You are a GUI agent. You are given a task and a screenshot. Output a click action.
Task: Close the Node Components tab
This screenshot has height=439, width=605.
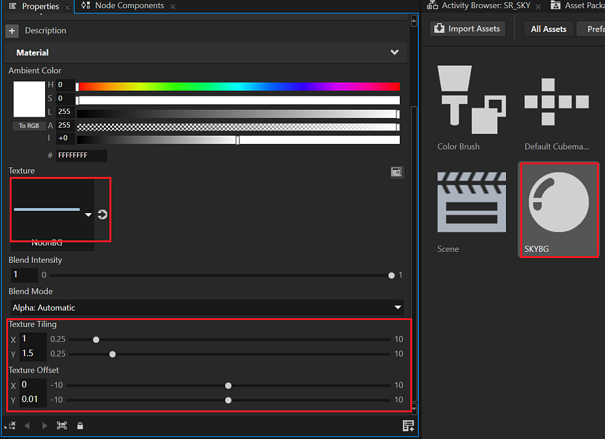pyautogui.click(x=173, y=7)
